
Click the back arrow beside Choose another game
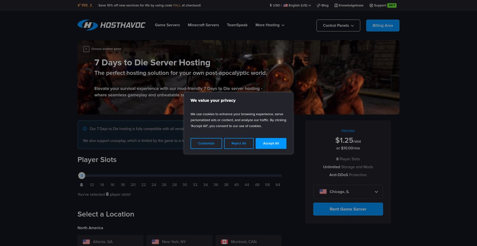(x=86, y=49)
